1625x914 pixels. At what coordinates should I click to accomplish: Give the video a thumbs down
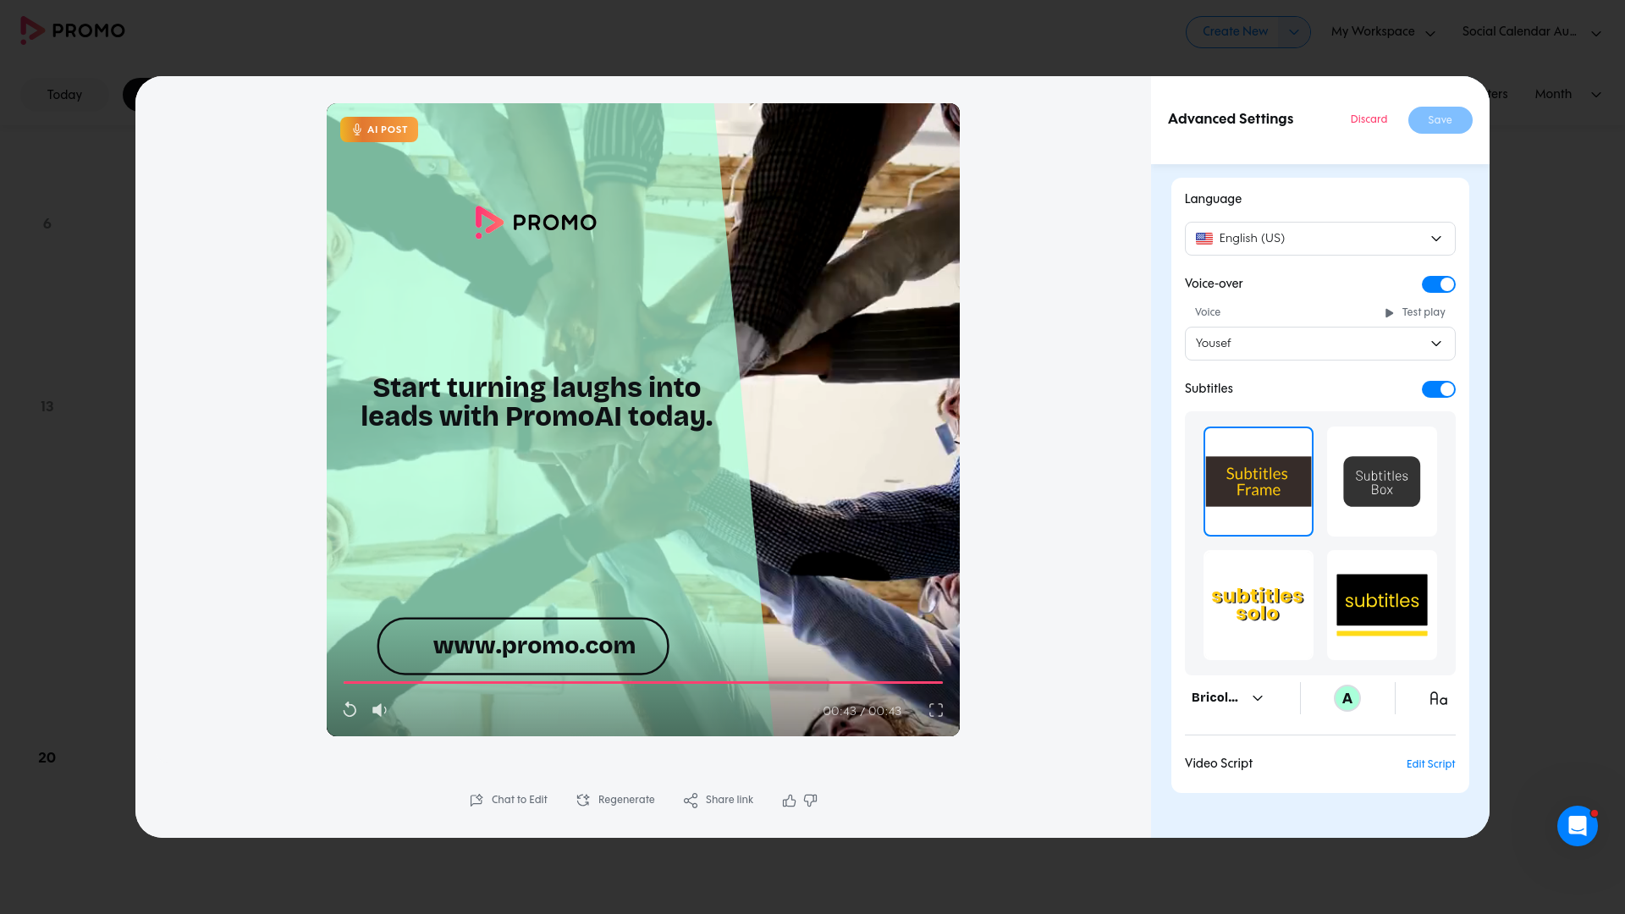pyautogui.click(x=811, y=800)
